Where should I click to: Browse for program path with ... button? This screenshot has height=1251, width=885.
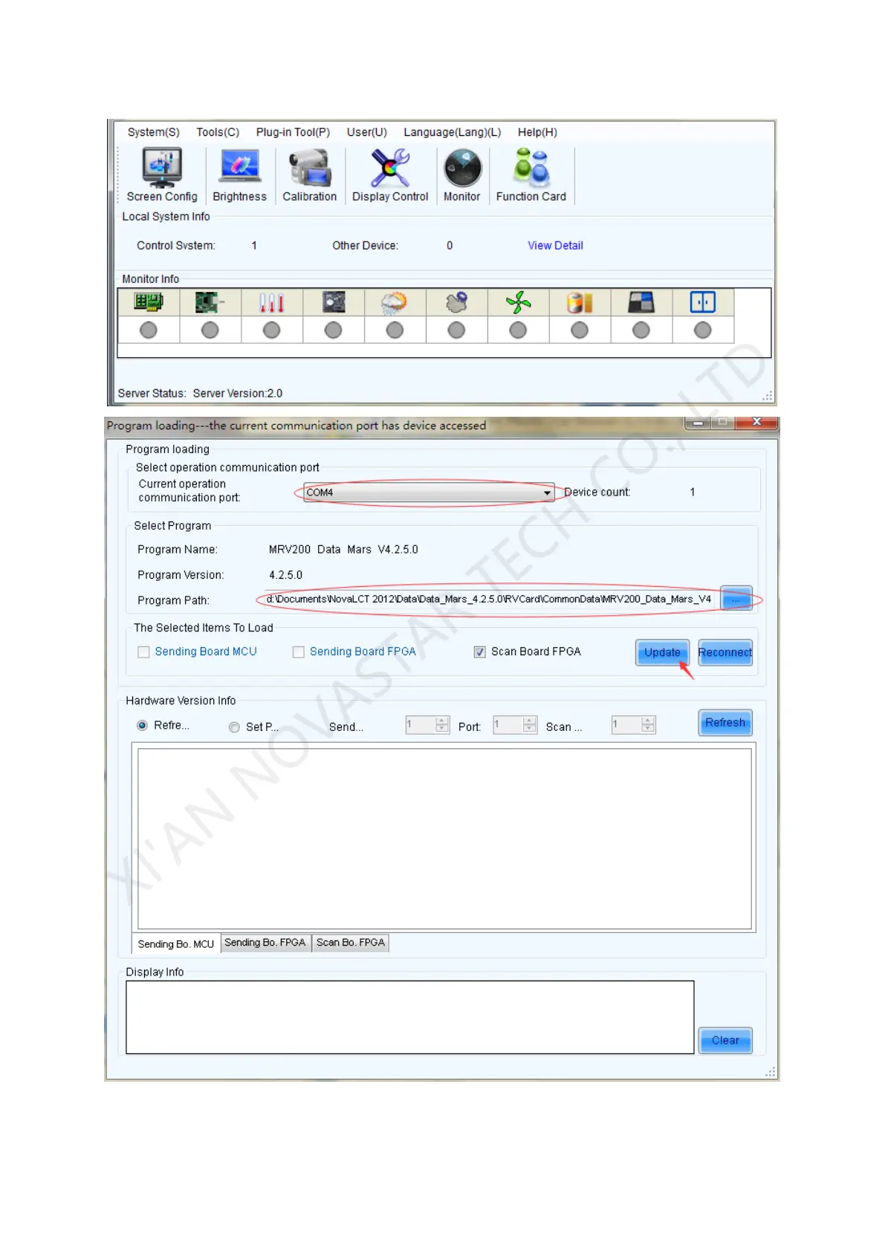736,599
